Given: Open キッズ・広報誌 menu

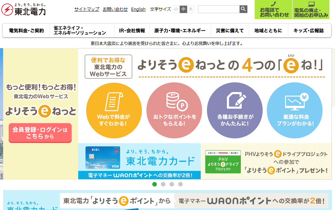Looking at the screenshot, I should coord(309,30).
